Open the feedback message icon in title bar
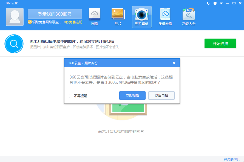This screenshot has height=162, width=244. click(209, 3)
